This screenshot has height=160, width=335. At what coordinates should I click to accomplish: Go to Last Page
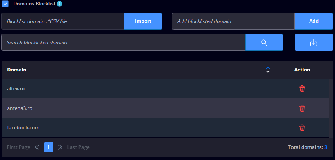click(78, 147)
